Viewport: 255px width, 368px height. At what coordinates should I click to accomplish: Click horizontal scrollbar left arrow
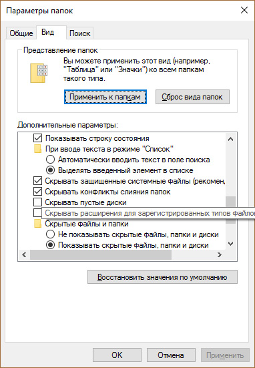point(24,254)
